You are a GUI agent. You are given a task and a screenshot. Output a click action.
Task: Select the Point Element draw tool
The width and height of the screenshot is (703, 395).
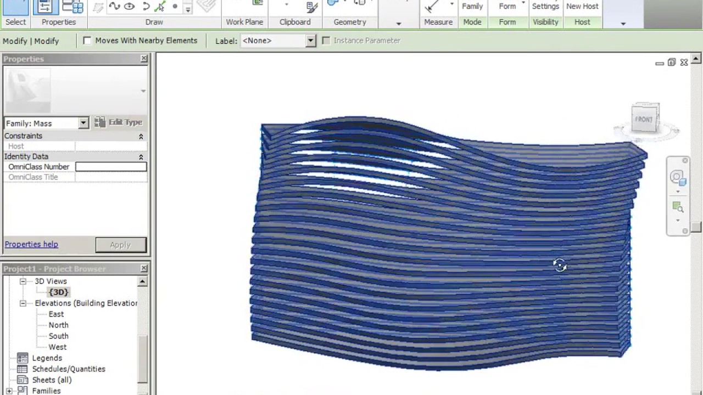click(175, 7)
